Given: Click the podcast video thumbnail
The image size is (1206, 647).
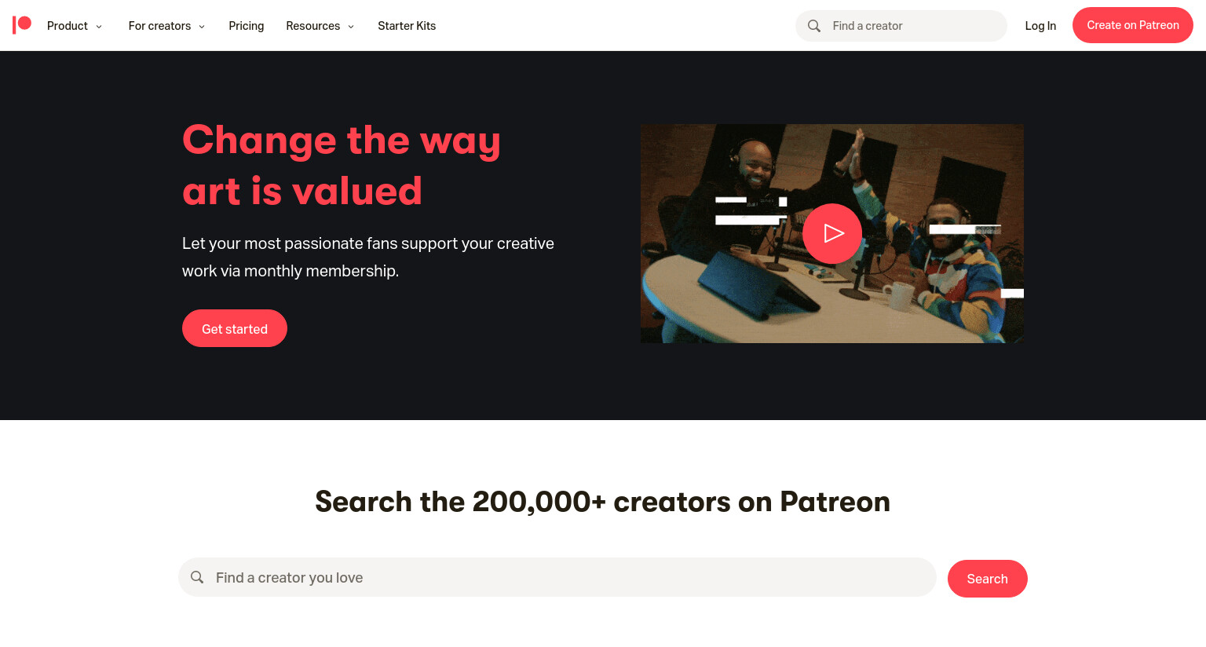Looking at the screenshot, I should pyautogui.click(x=832, y=233).
